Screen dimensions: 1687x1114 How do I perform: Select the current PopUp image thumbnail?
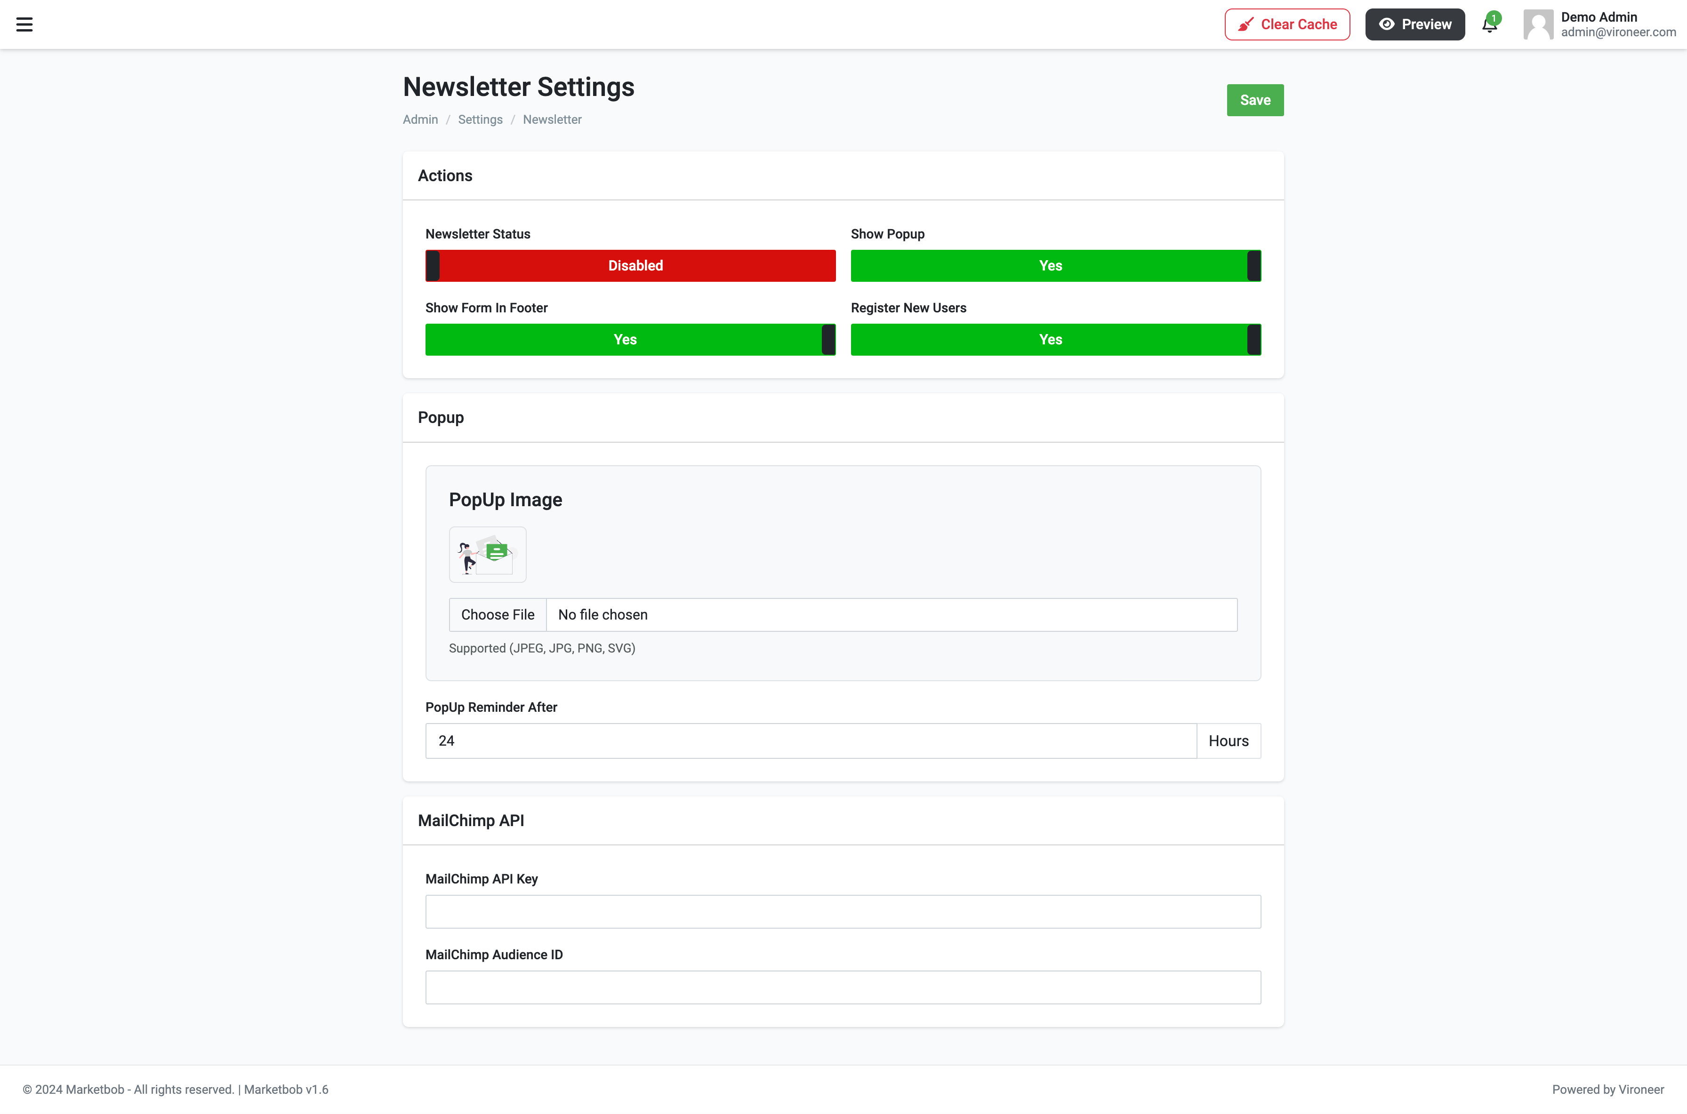(487, 554)
